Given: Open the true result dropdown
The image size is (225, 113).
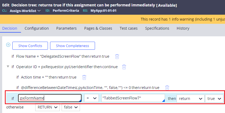Looking at the screenshot, I should pos(214,99).
